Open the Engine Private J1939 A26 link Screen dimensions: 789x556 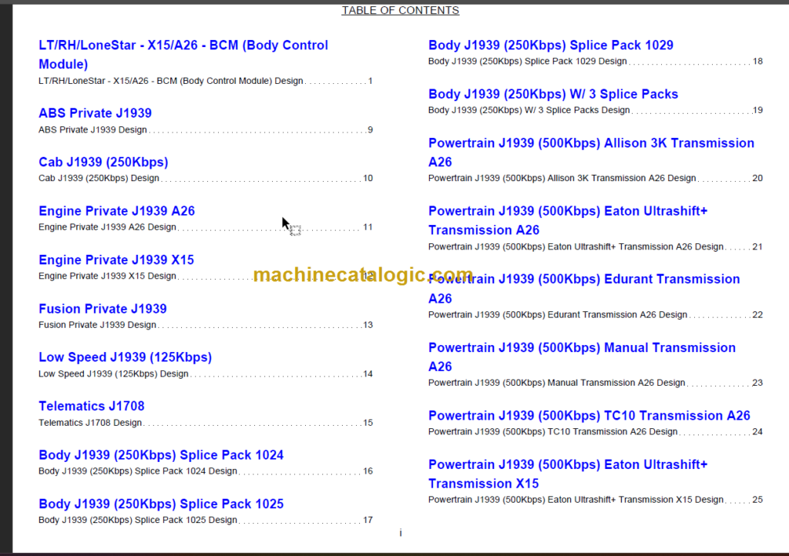[x=116, y=210]
